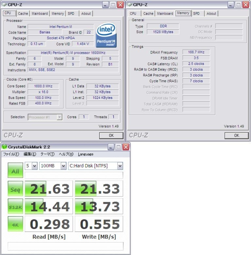This screenshot has width=251, height=255.
Task: Click the Instructions field MMX, SSE, SSE2
Action: click(x=73, y=70)
